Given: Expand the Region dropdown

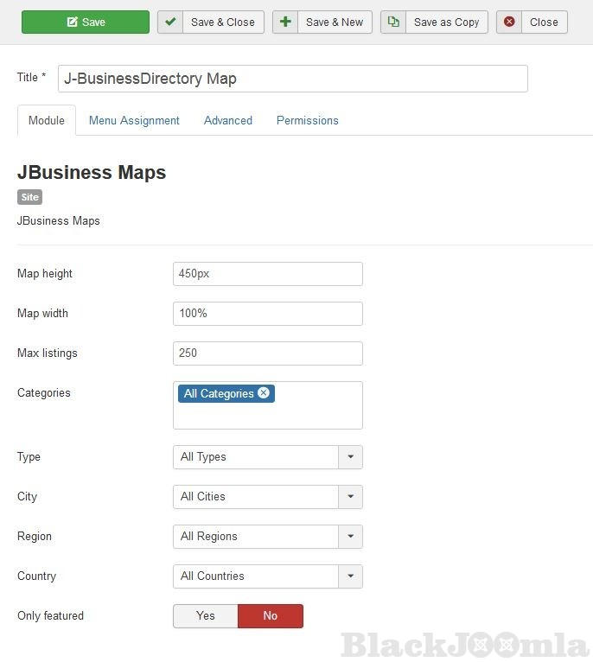Looking at the screenshot, I should coord(350,537).
